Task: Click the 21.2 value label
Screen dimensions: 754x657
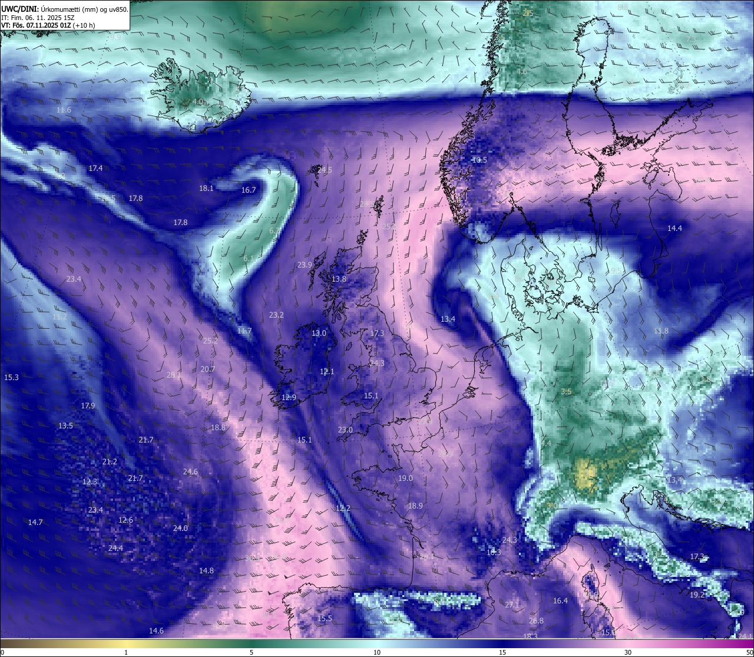Action: point(110,462)
